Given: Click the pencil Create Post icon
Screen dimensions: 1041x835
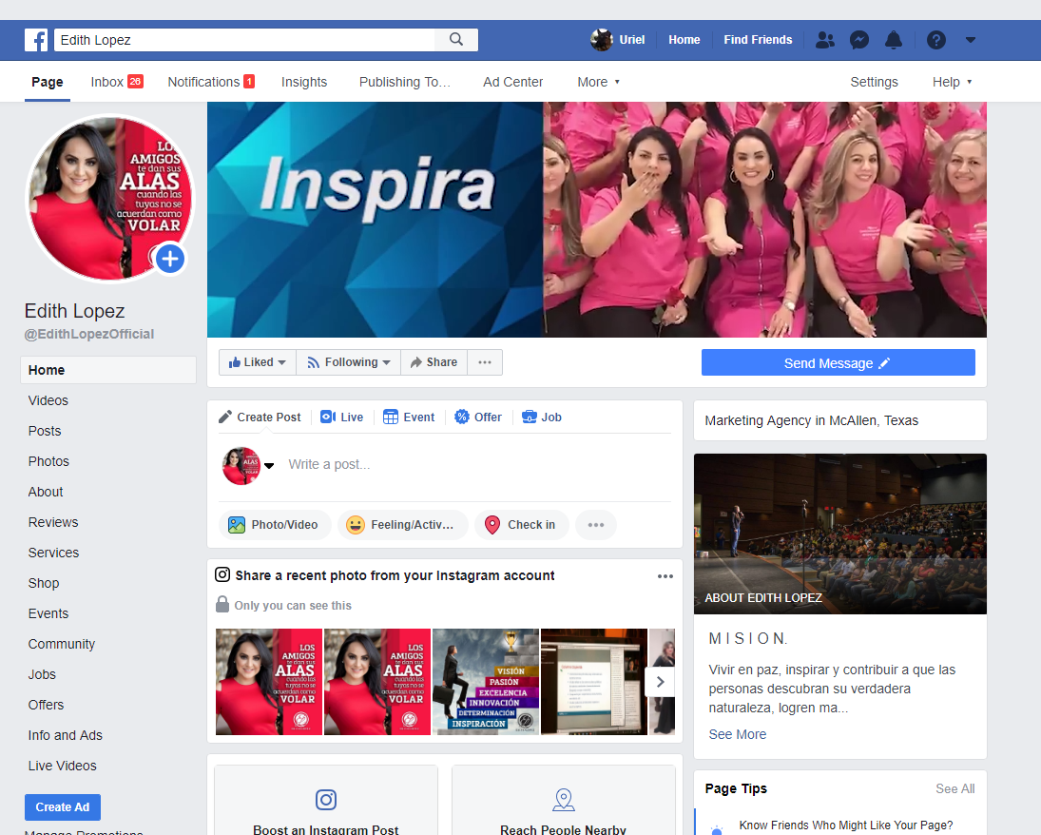Looking at the screenshot, I should point(225,417).
